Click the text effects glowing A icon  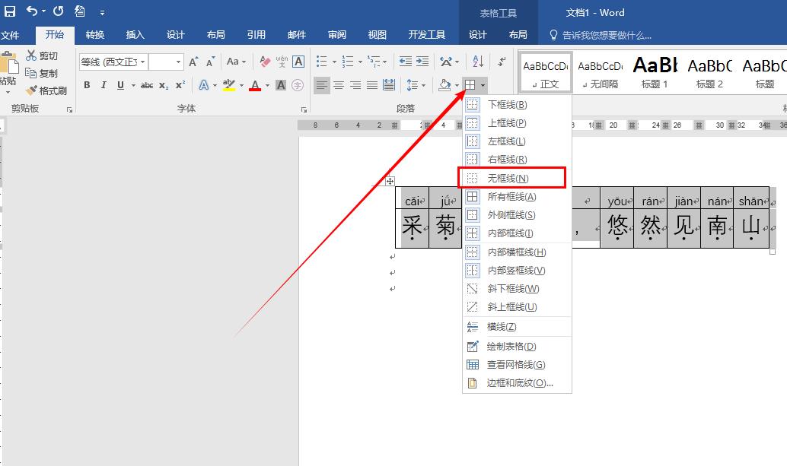[204, 85]
